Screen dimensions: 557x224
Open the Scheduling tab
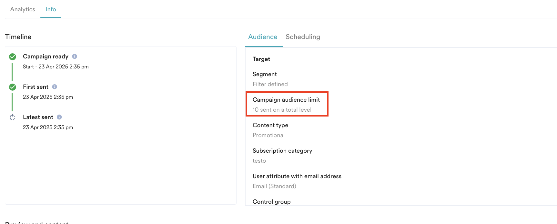(303, 37)
